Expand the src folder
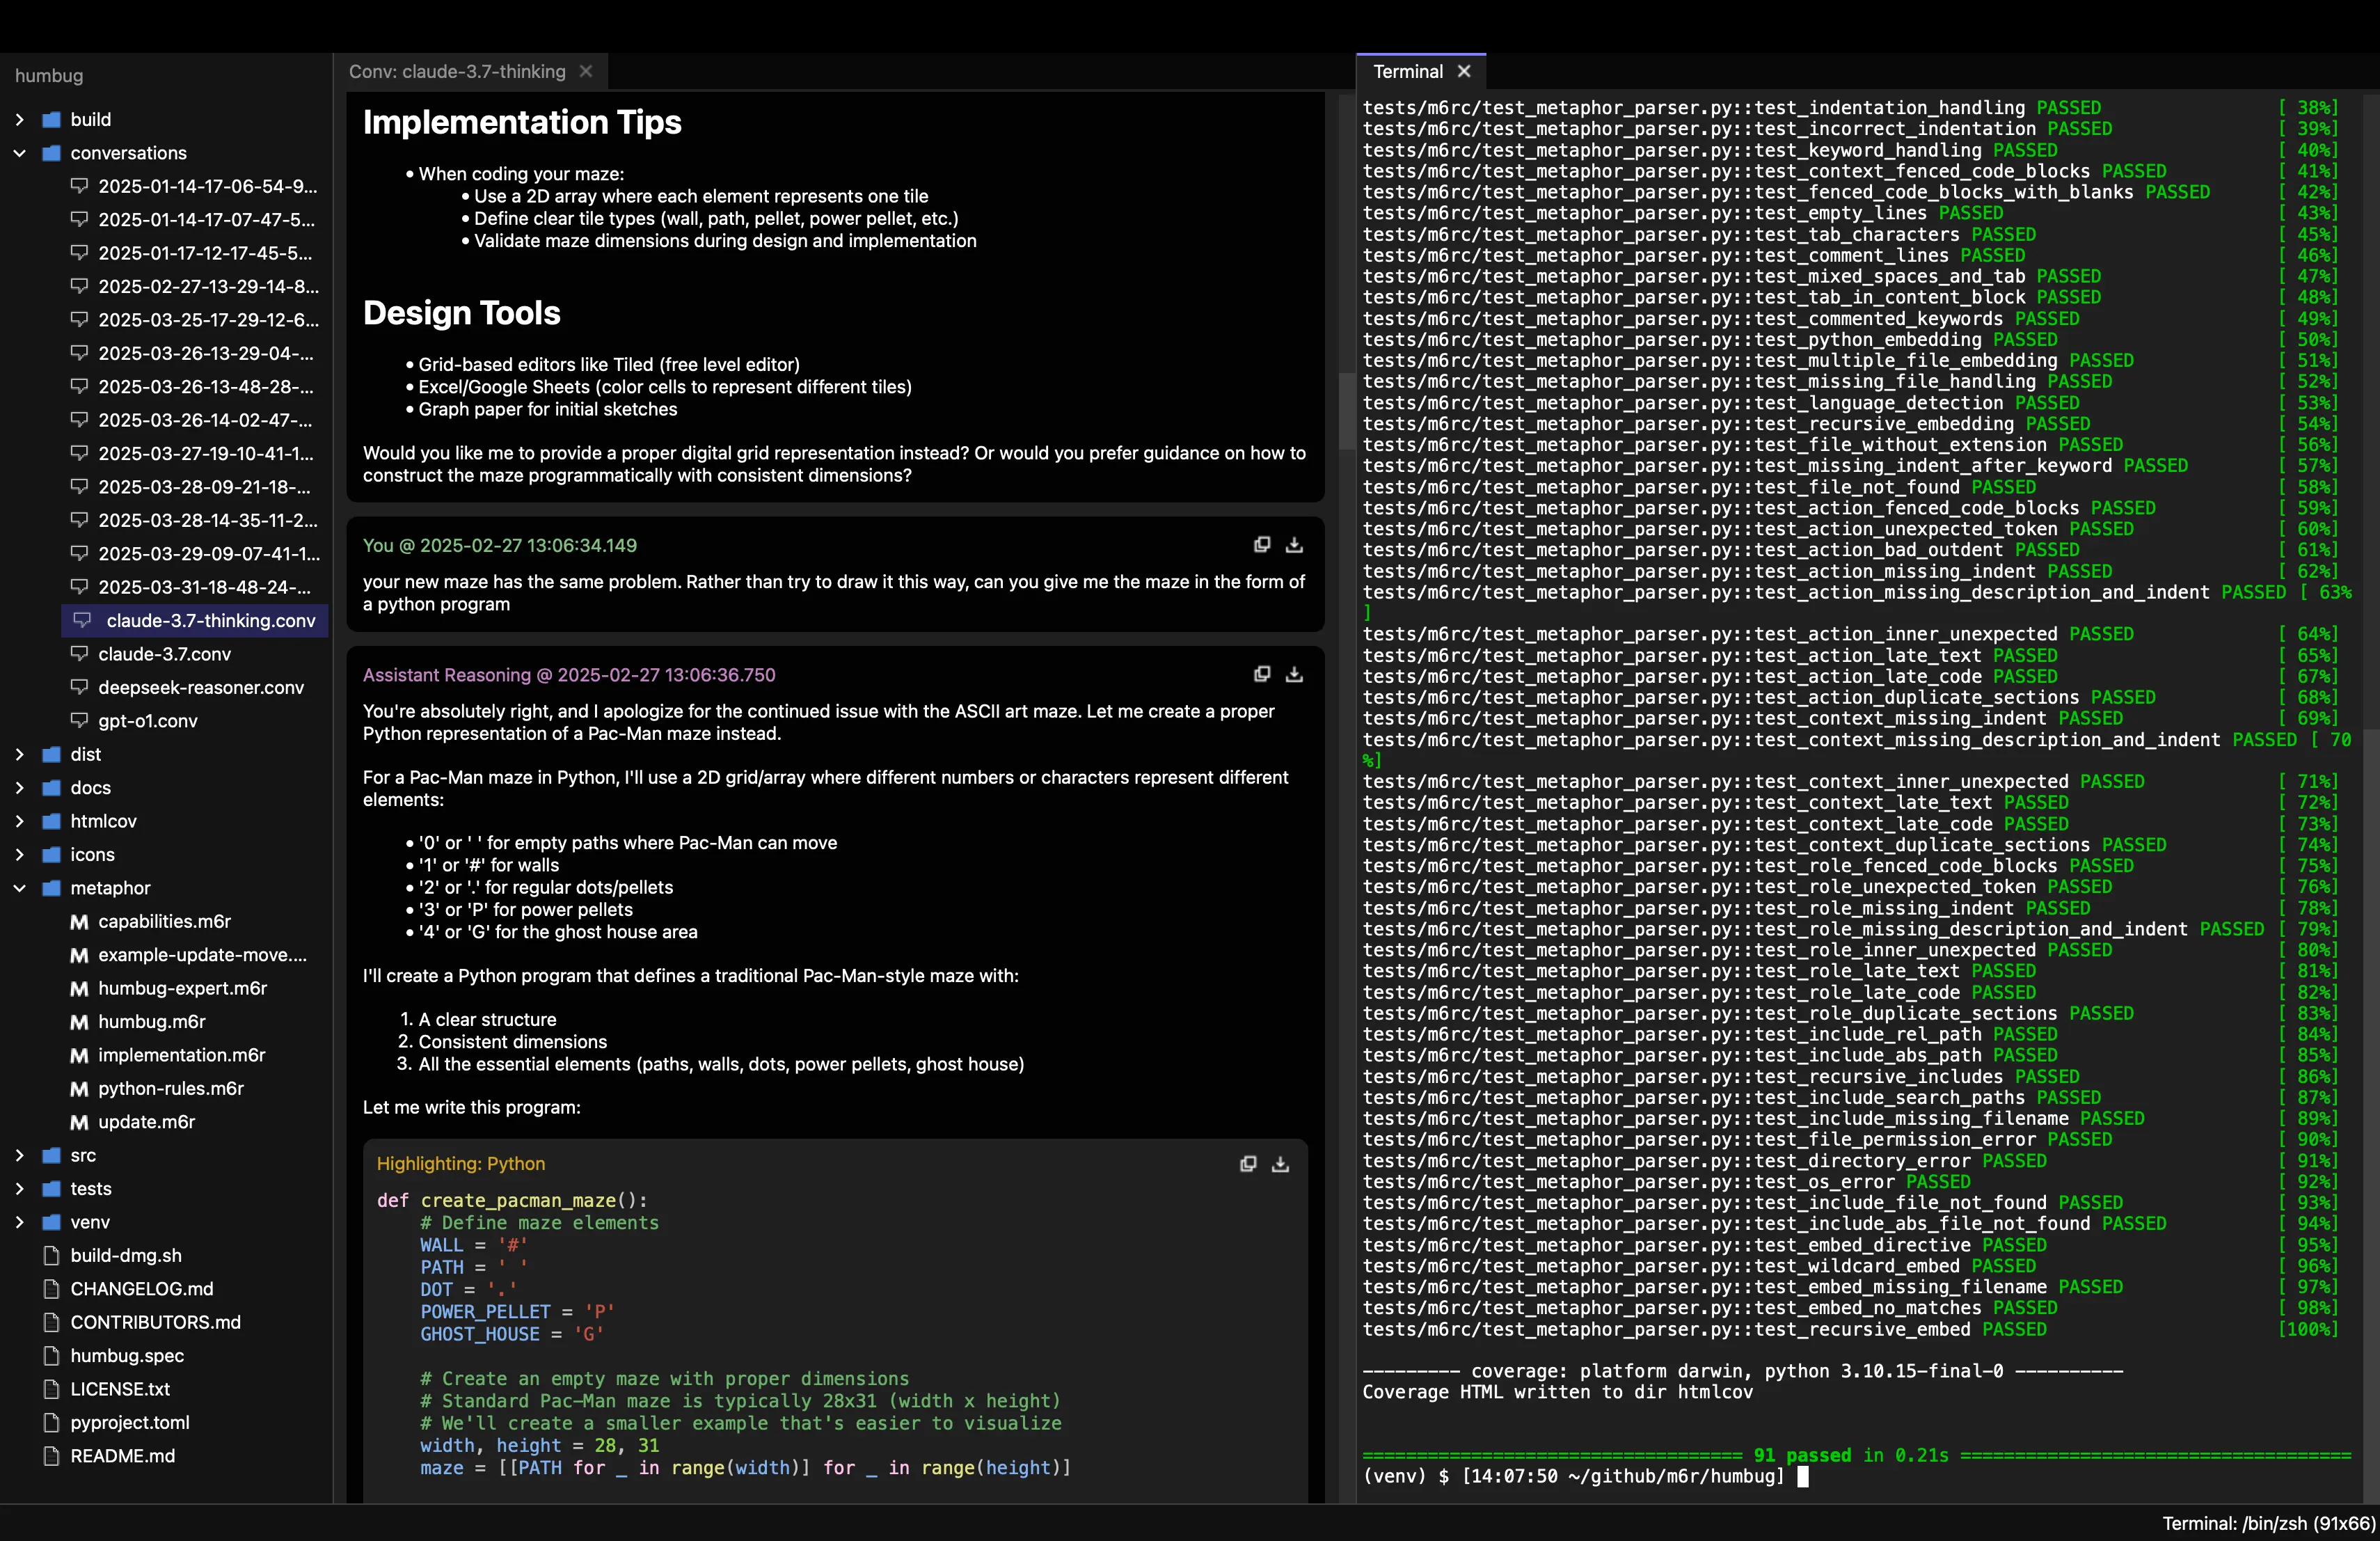Viewport: 2380px width, 1541px height. tap(19, 1155)
